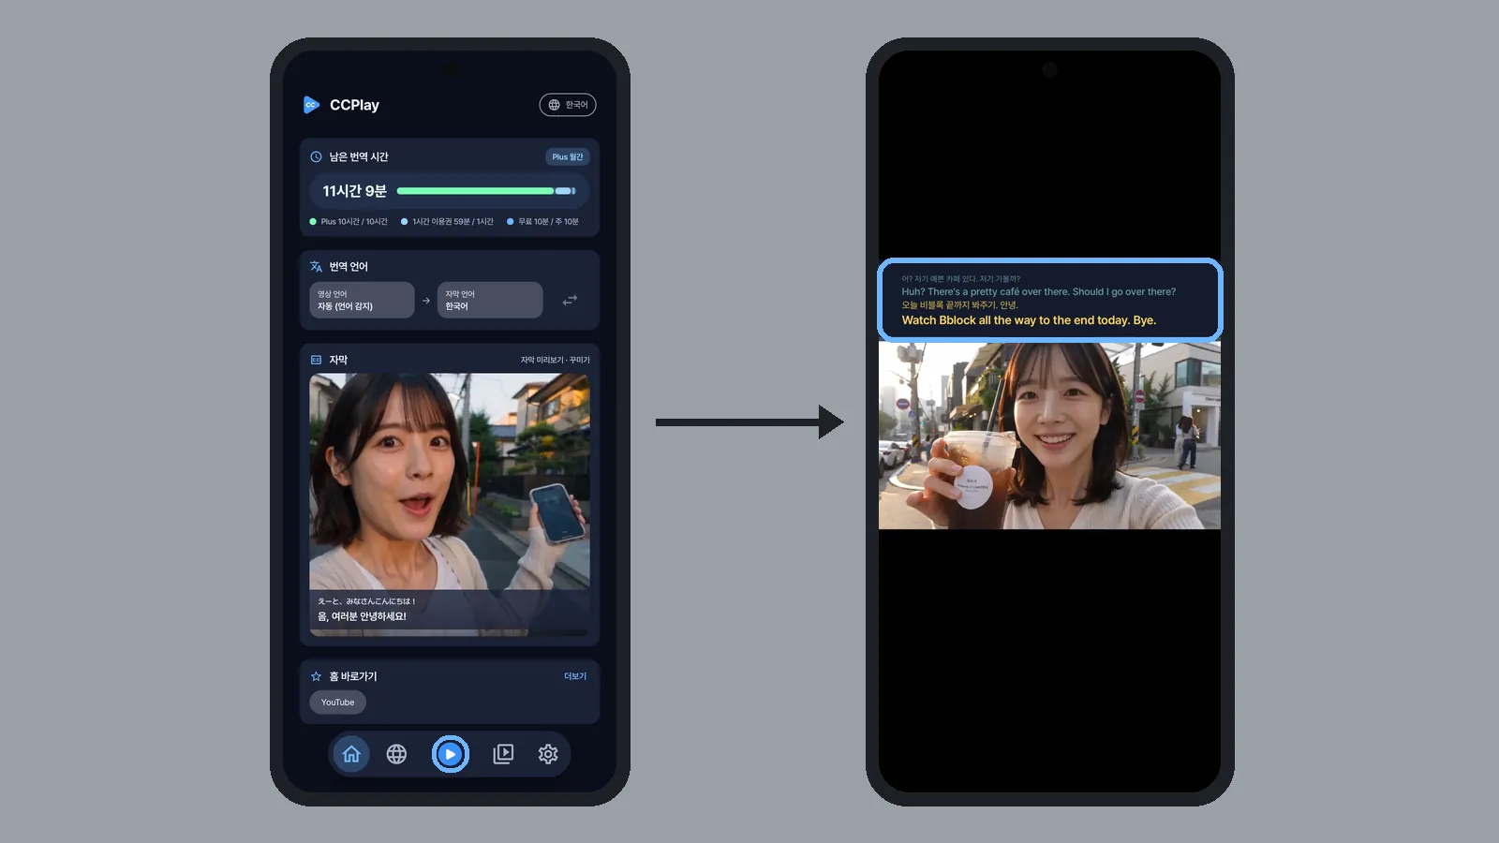The width and height of the screenshot is (1499, 843).
Task: Open the video library tab
Action: 503,754
